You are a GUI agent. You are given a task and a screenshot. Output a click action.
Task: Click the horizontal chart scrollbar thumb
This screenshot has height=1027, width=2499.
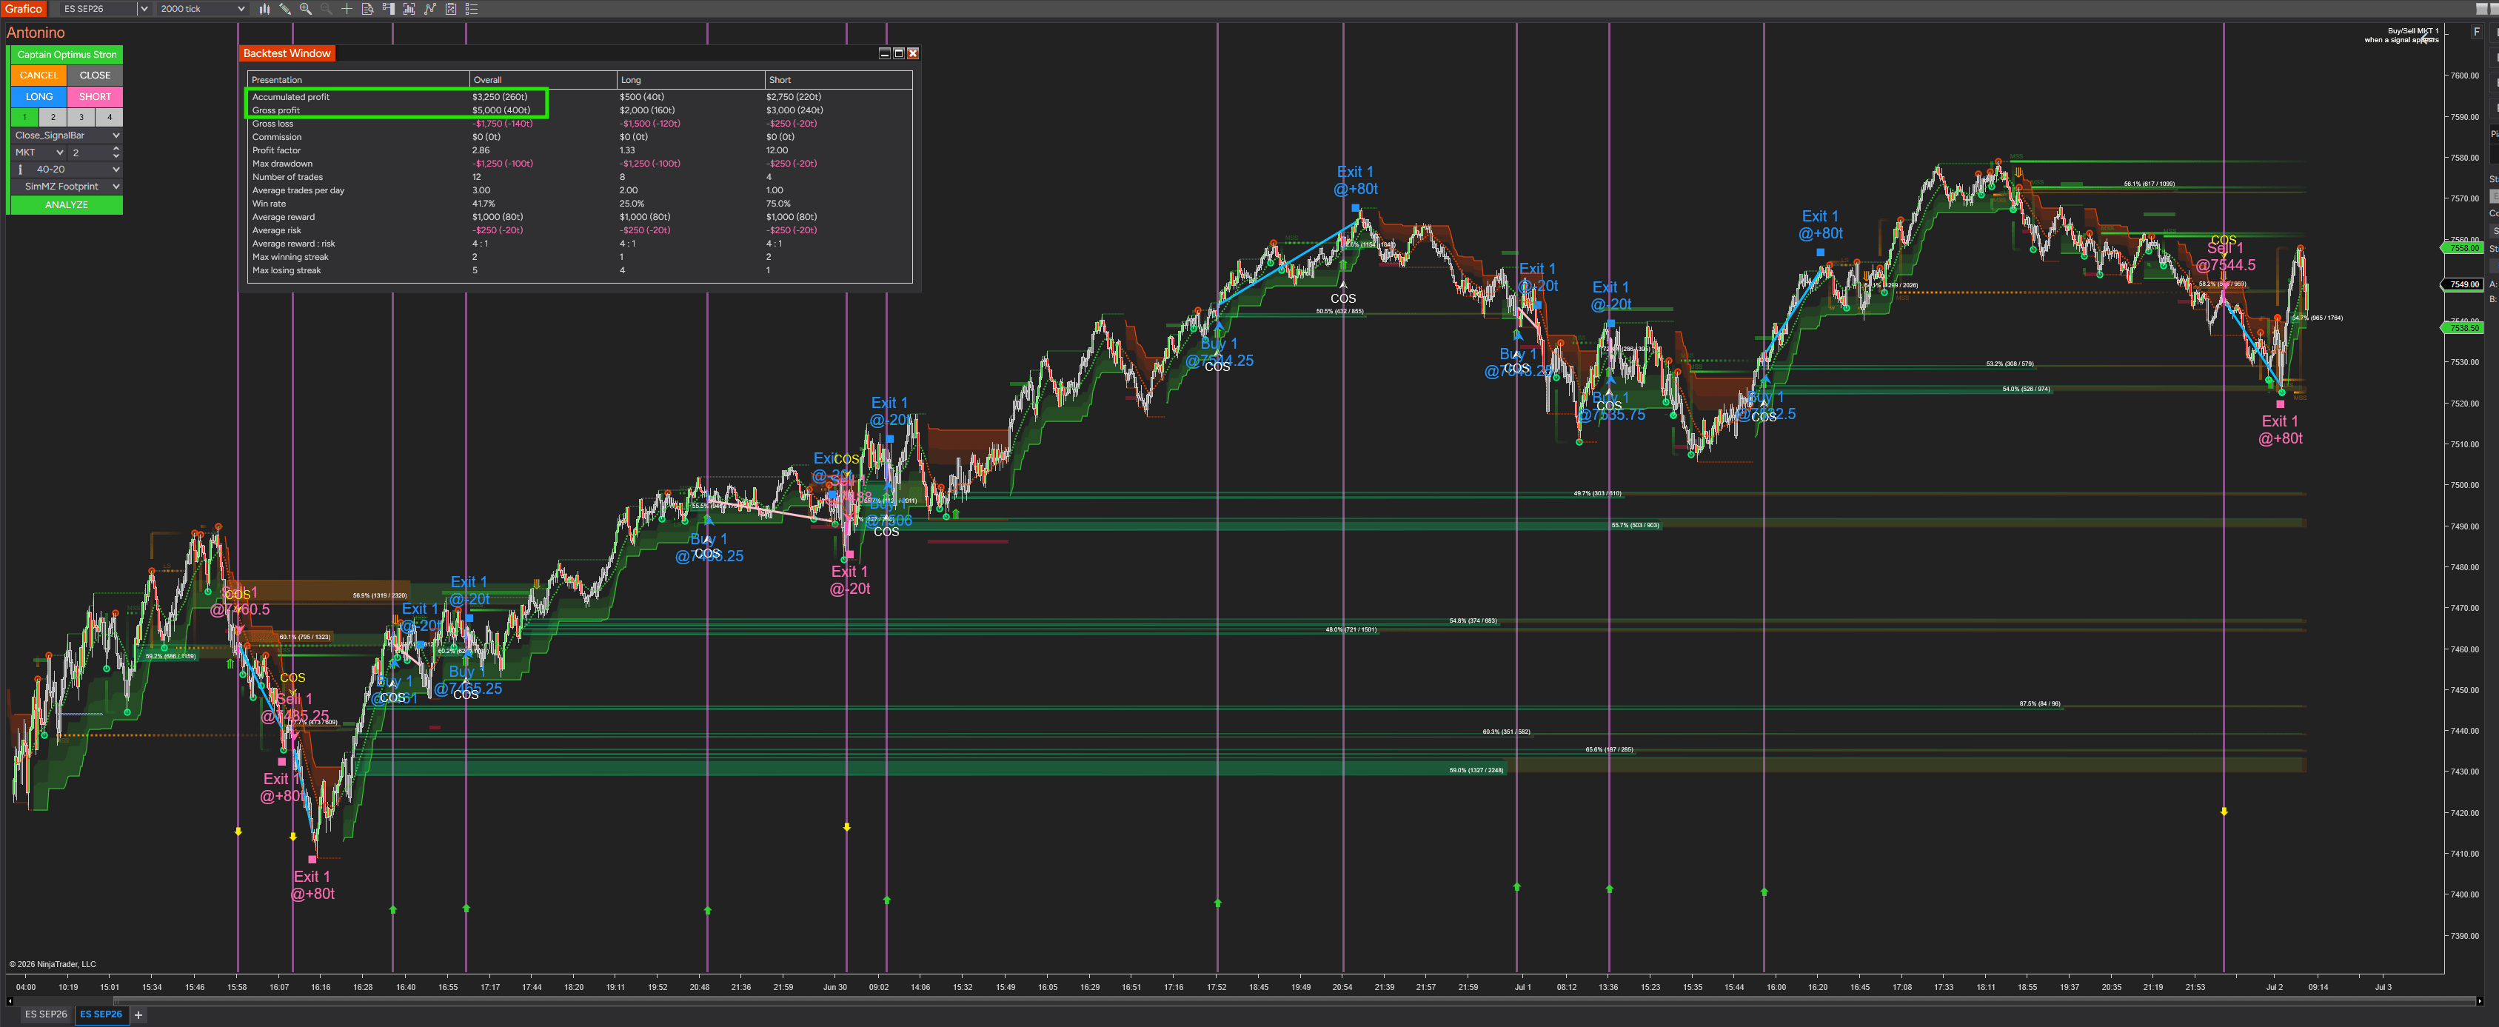pyautogui.click(x=1294, y=1001)
